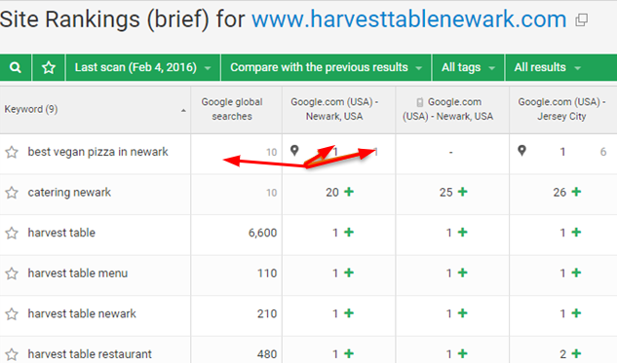Open the Last scan (Feb 4, 2016) dropdown
This screenshot has height=363, width=617.
coord(143,67)
